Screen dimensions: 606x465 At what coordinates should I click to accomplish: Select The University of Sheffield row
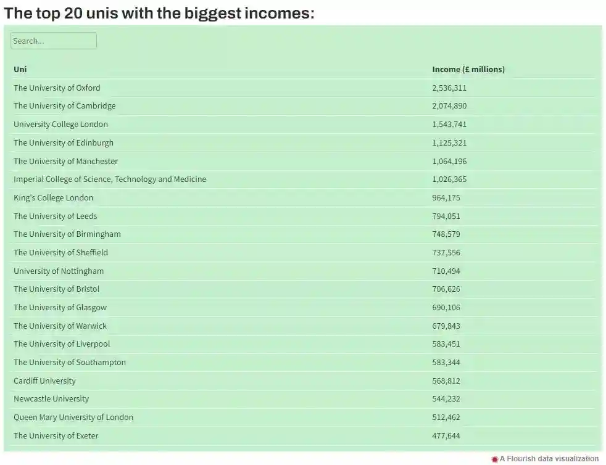coord(60,252)
